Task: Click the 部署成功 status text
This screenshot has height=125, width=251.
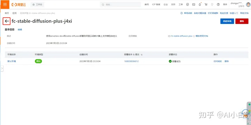Action: click(x=176, y=61)
